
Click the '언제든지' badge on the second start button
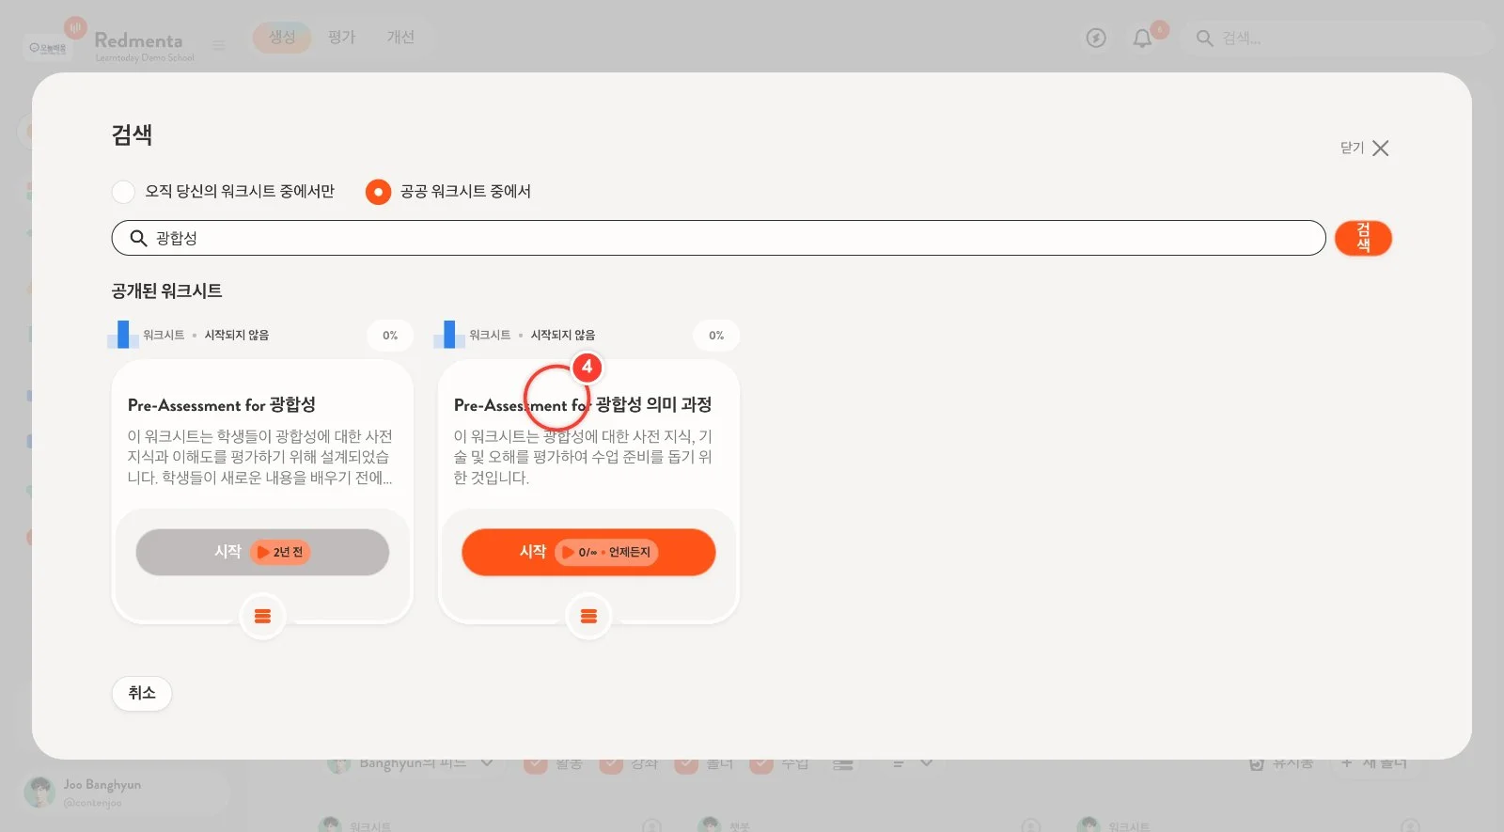point(606,553)
